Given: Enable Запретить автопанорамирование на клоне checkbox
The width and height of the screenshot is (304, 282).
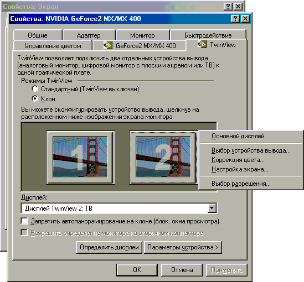Looking at the screenshot, I should coord(24,221).
